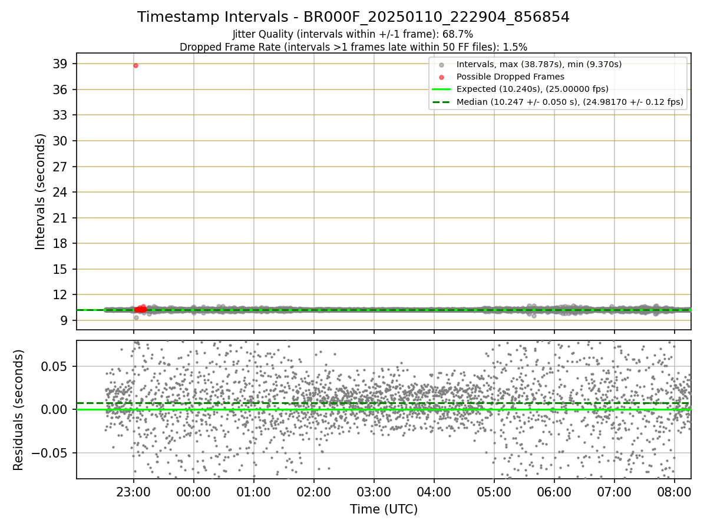Image resolution: width=707 pixels, height=530 pixels.
Task: Click the 12 tick on the intervals axis
Action: click(x=61, y=294)
